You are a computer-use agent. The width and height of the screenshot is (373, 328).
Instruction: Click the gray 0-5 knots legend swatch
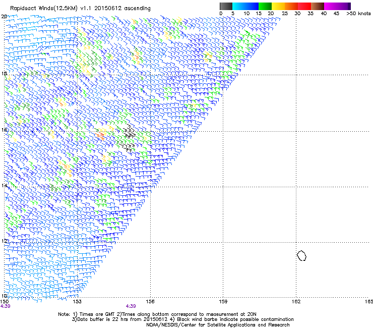[226, 6]
